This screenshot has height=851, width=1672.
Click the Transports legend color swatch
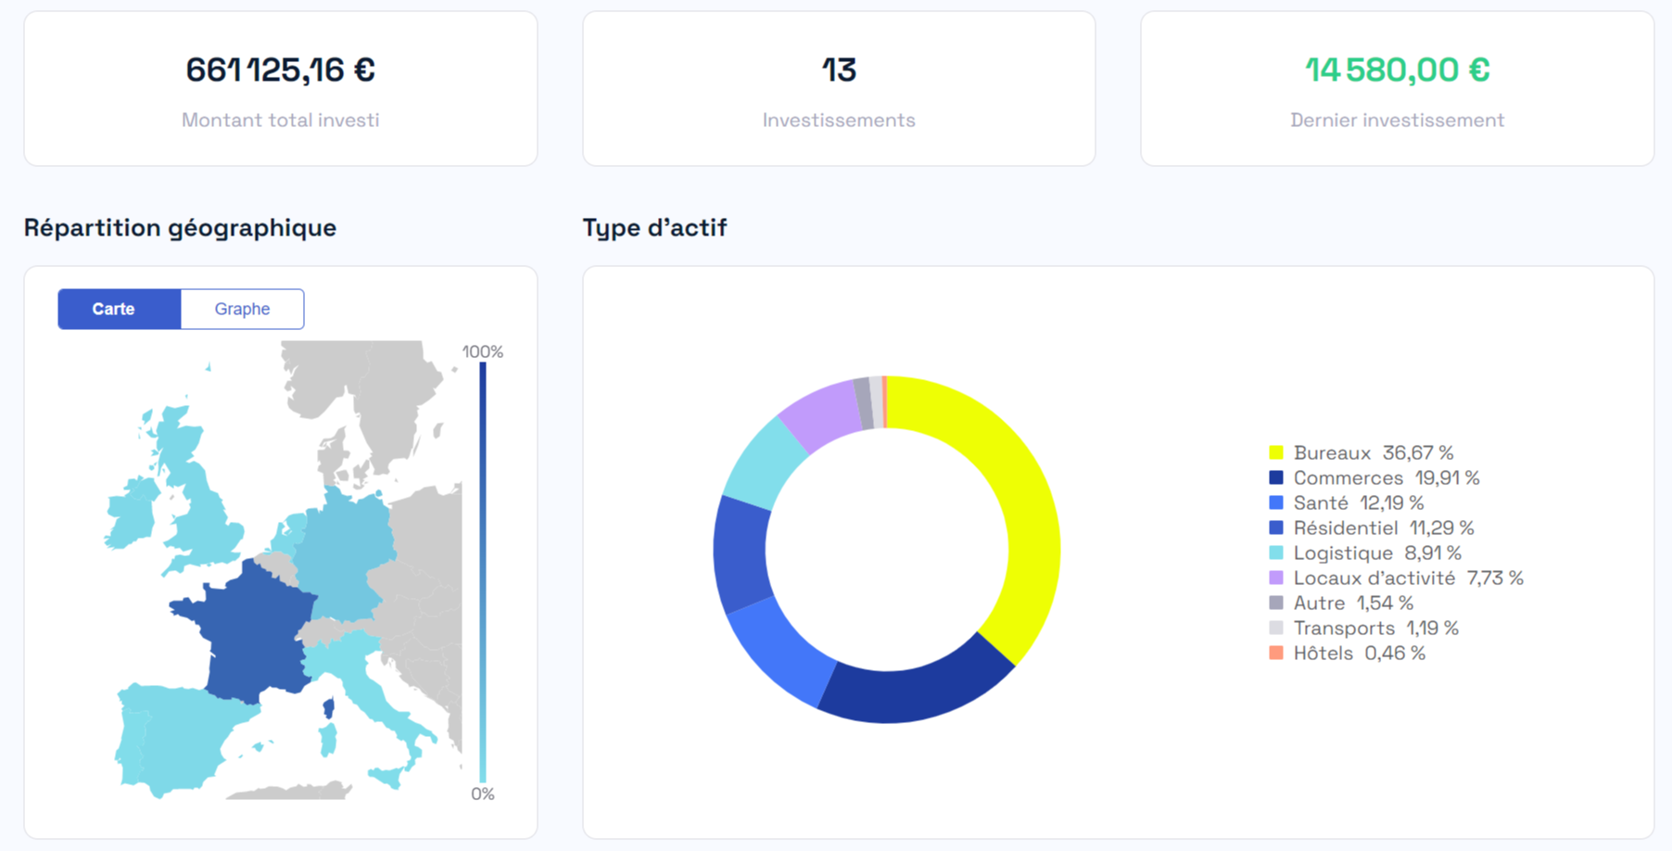(x=1276, y=628)
